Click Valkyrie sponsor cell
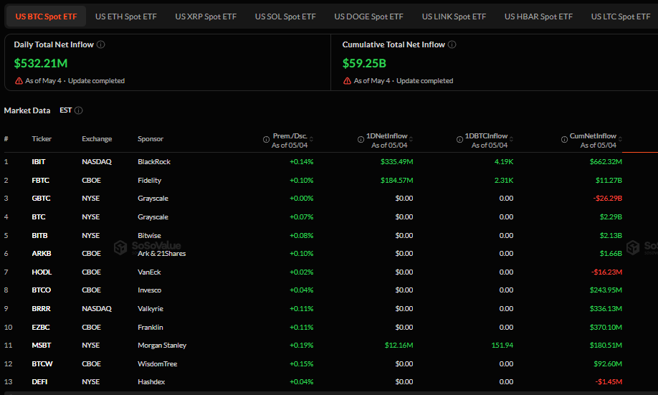Image resolution: width=658 pixels, height=395 pixels. click(151, 308)
